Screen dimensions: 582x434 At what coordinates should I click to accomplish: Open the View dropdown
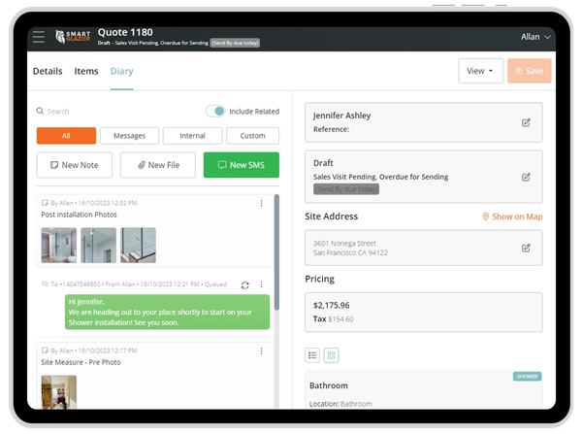pos(480,71)
